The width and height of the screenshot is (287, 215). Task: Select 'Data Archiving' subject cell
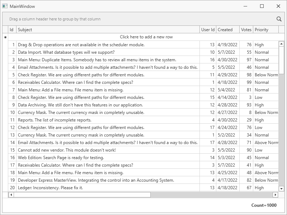tap(108, 105)
